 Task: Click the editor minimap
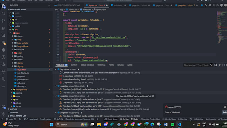tap(222, 27)
